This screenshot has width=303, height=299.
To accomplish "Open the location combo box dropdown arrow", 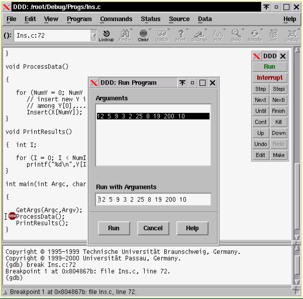I will (93, 36).
